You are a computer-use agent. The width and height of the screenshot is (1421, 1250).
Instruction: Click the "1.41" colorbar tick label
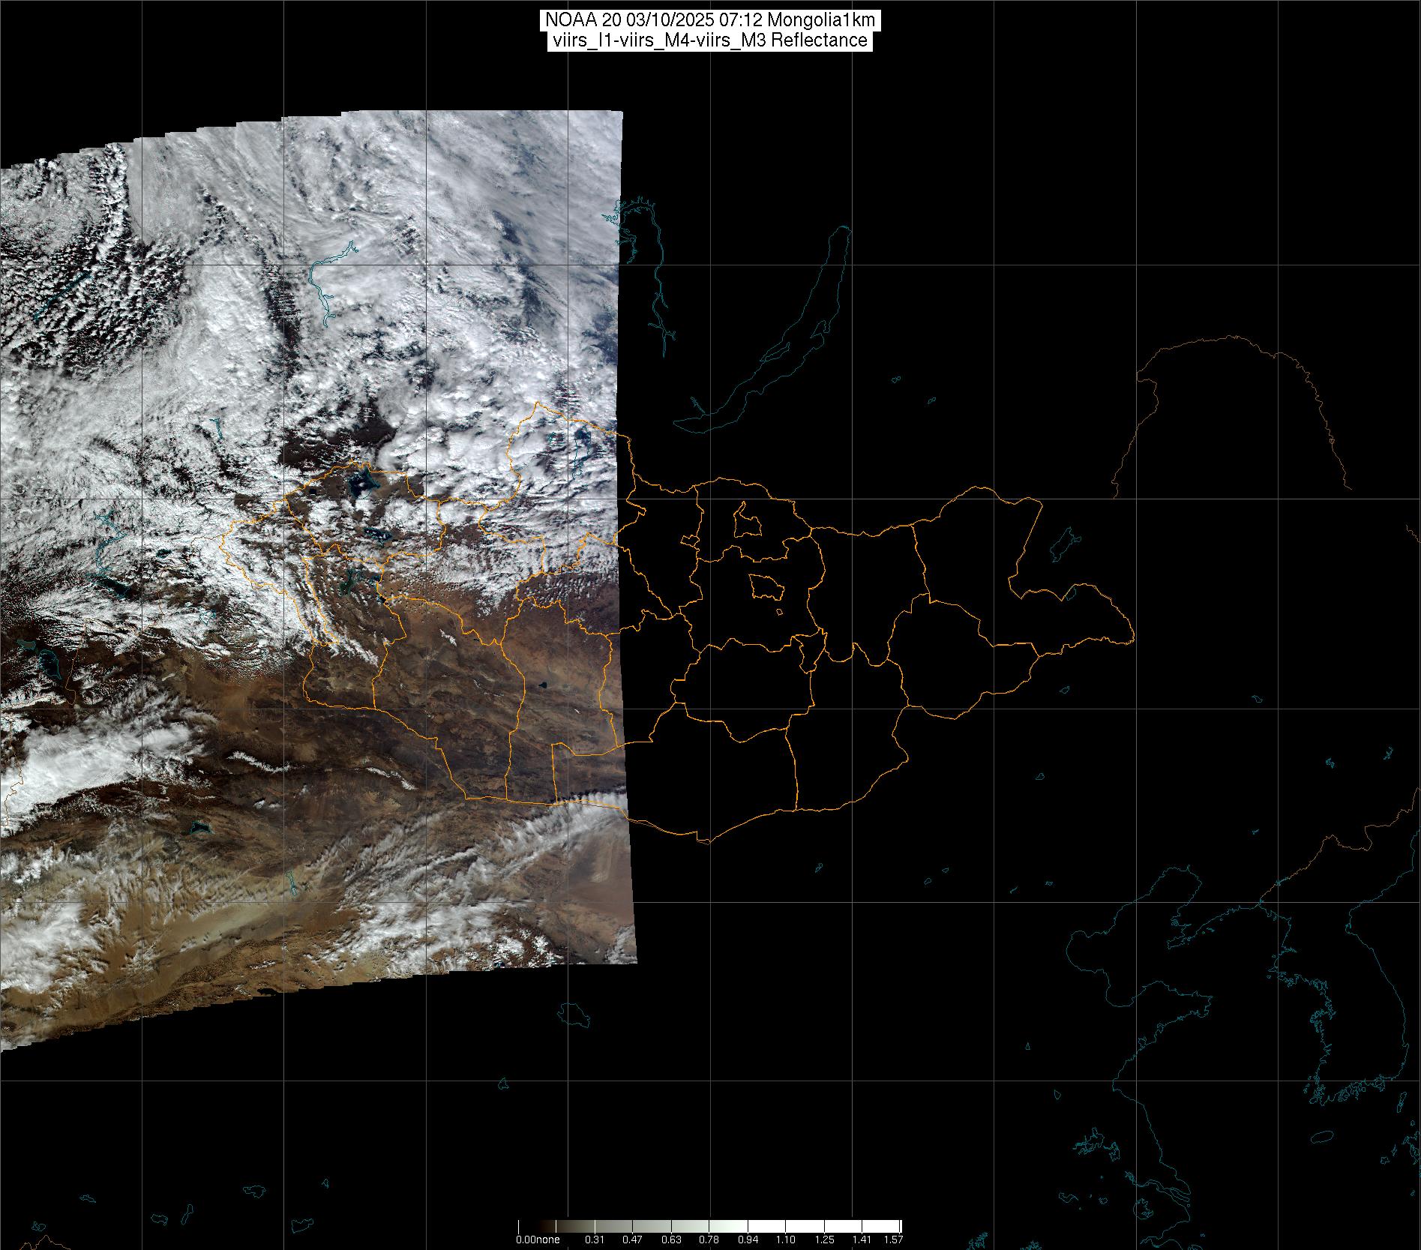[x=862, y=1240]
